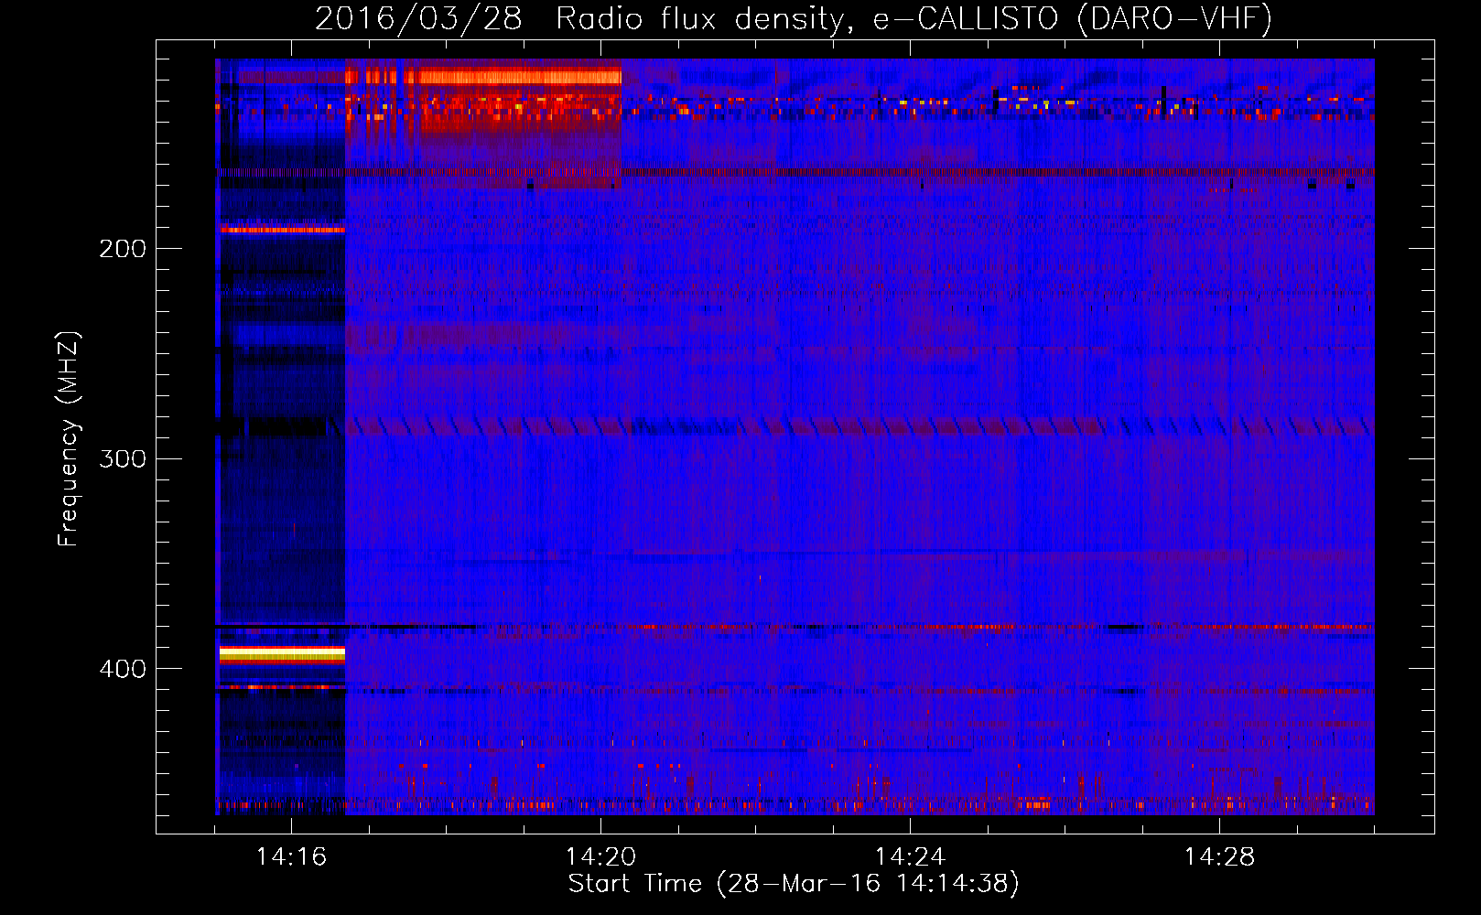Click the "200" frequency tick label
This screenshot has width=1481, height=915.
[123, 249]
